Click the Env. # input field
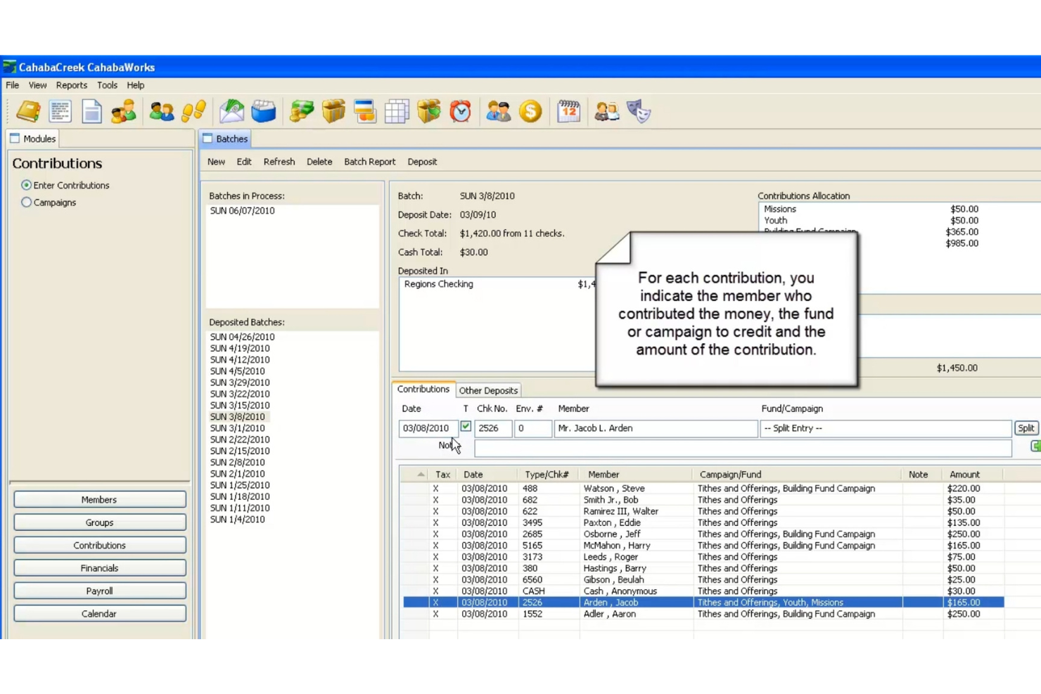 (x=532, y=428)
